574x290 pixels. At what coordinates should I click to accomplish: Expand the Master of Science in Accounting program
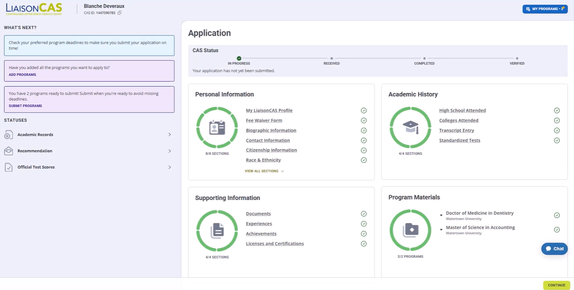pos(441,229)
